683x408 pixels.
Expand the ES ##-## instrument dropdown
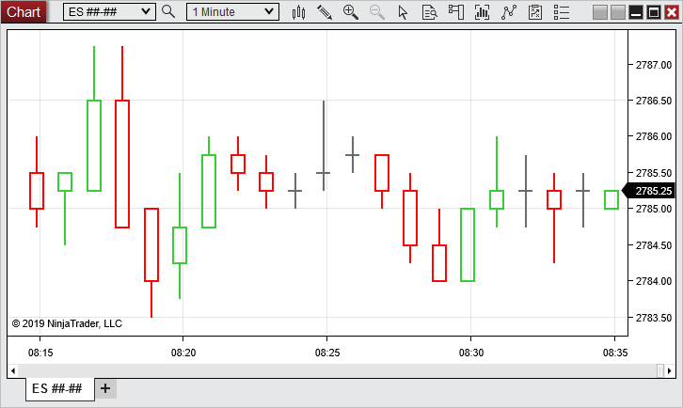pyautogui.click(x=145, y=12)
